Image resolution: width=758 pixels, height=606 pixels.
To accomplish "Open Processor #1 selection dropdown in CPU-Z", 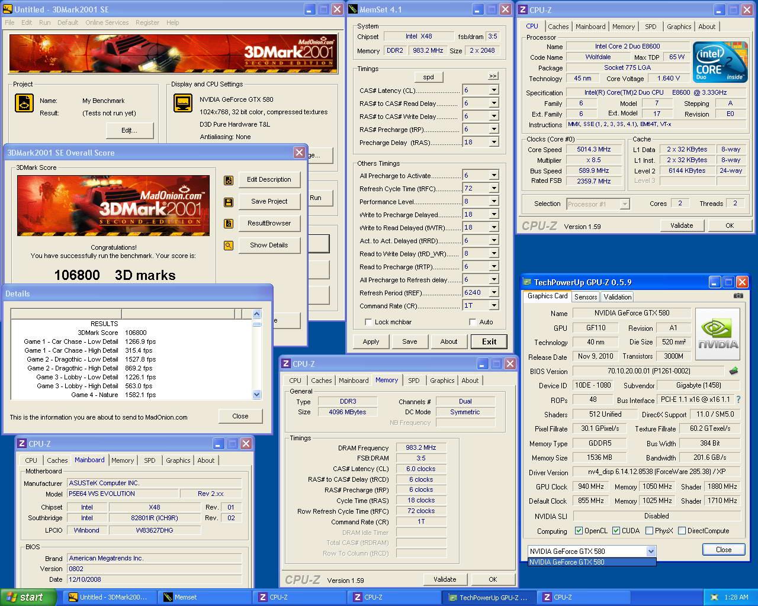I will point(624,204).
